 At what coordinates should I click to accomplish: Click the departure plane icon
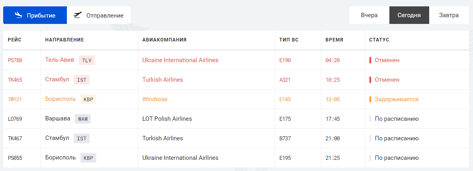pos(78,15)
